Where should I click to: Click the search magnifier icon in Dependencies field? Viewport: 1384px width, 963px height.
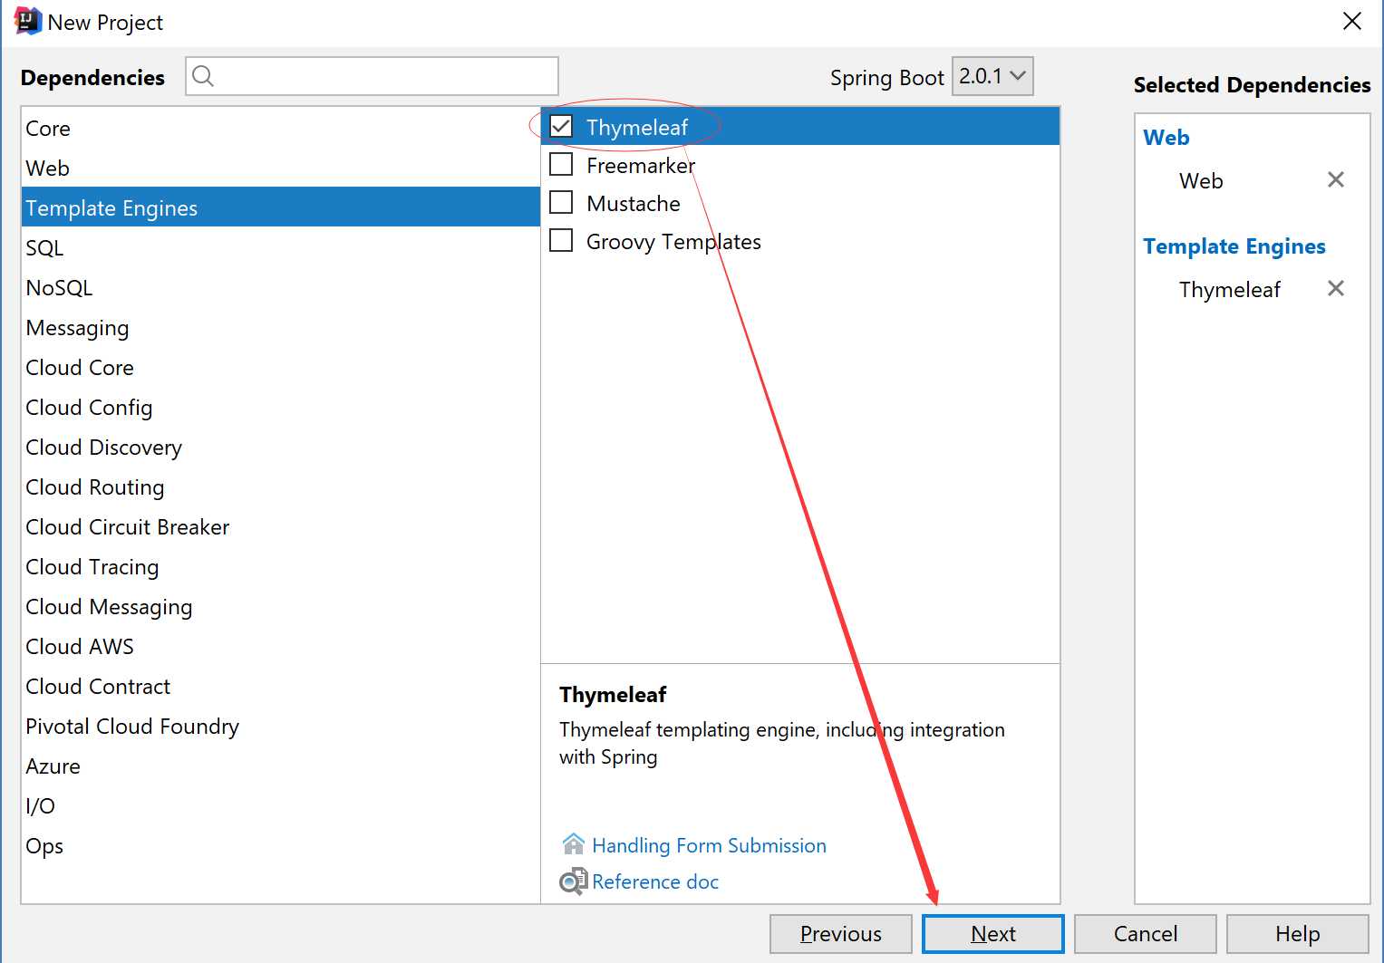pyautogui.click(x=203, y=76)
